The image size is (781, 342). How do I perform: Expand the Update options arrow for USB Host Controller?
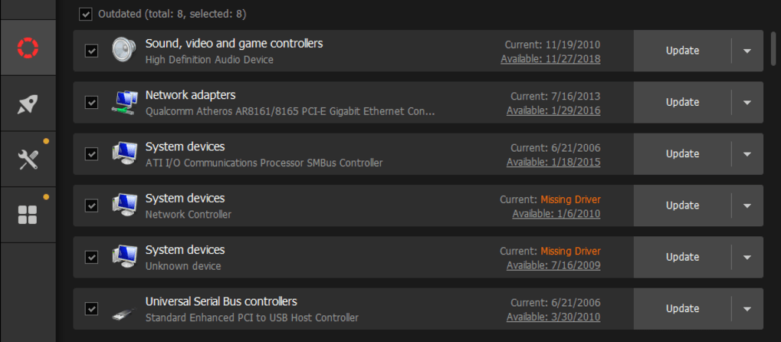click(747, 309)
